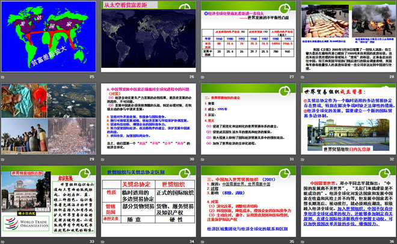Click the animation star icon under slide 32

pyautogui.click(x=303, y=159)
